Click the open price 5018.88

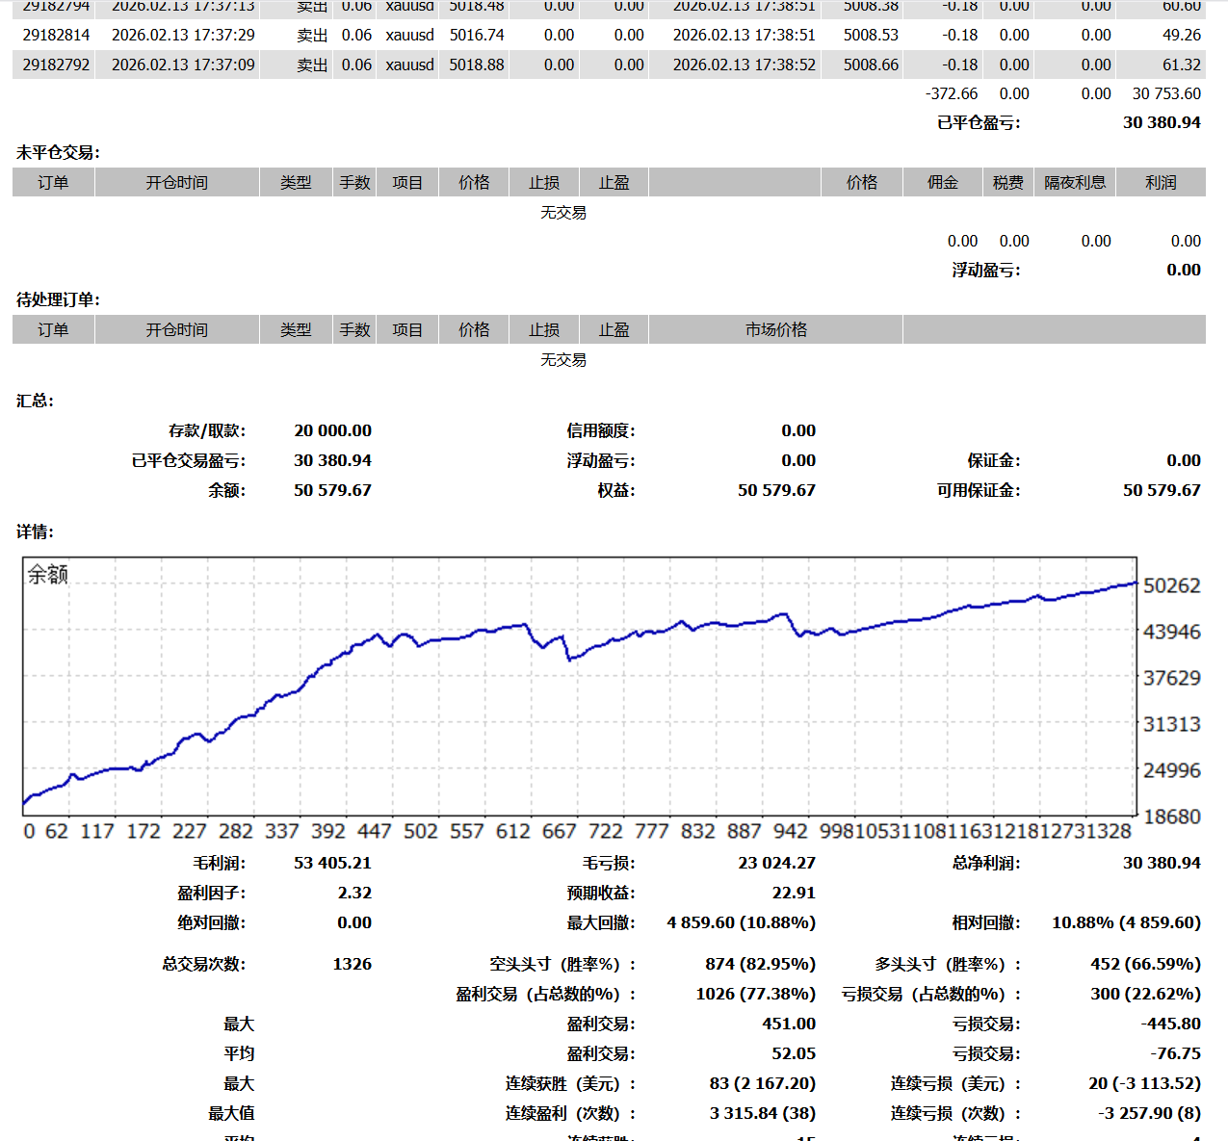click(x=477, y=65)
